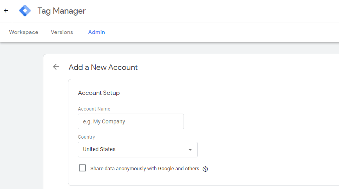Open the help icon beside Share data anonymously
The height and width of the screenshot is (189, 339).
(x=205, y=169)
